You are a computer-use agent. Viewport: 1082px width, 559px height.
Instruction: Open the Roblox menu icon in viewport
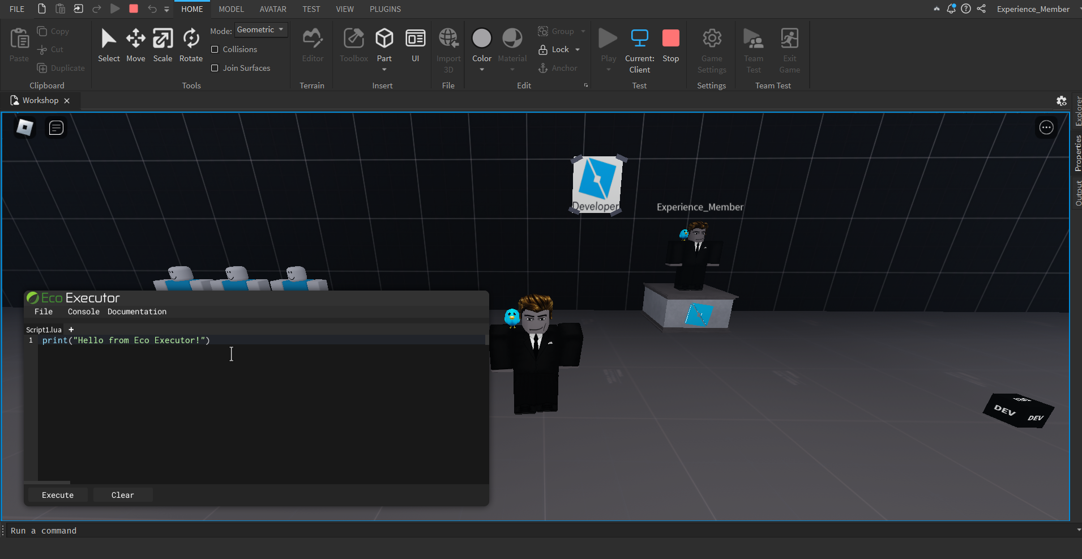coord(24,127)
